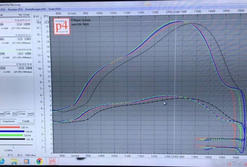Toggle the EG correction button

click(14, 113)
